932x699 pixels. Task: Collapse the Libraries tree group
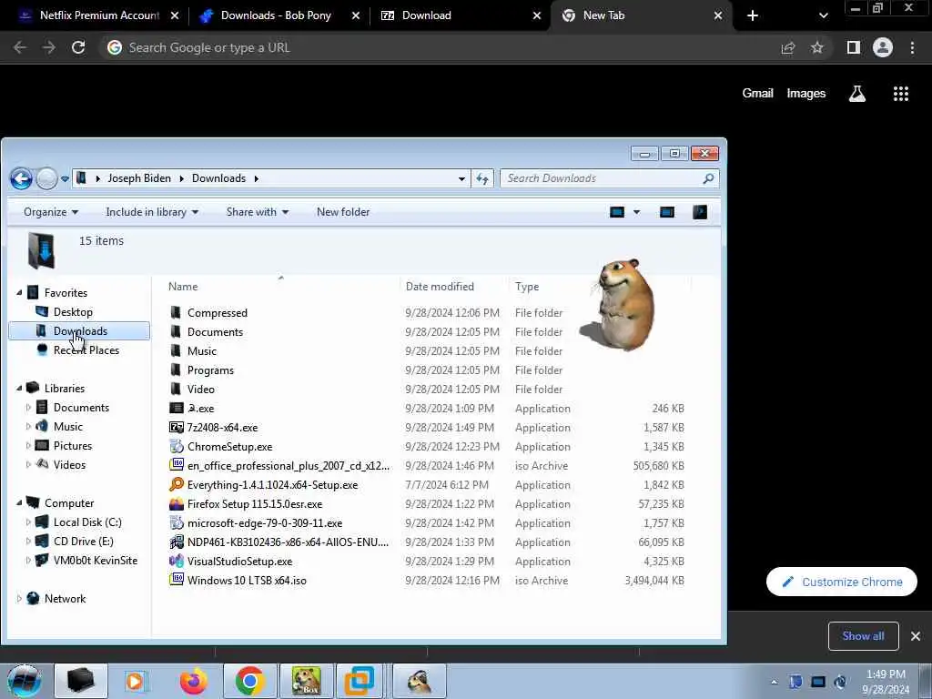pyautogui.click(x=19, y=388)
